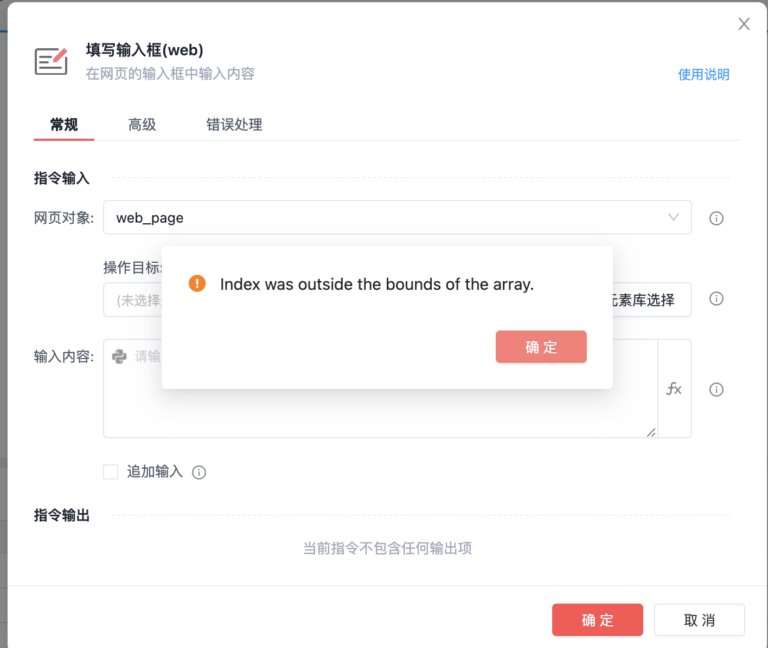Open the 错误处理 tab
The height and width of the screenshot is (648, 768).
click(x=234, y=125)
